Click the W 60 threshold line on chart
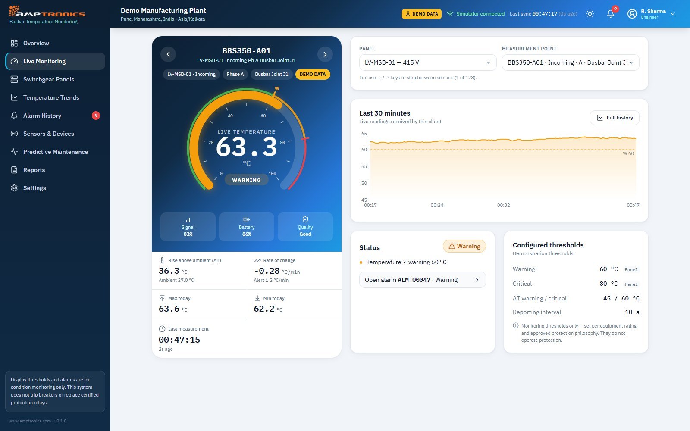 pos(503,150)
